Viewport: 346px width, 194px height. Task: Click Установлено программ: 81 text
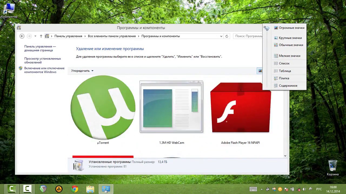pyautogui.click(x=108, y=167)
